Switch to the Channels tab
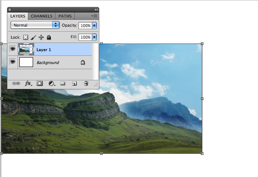 point(42,16)
